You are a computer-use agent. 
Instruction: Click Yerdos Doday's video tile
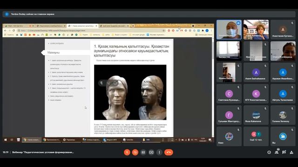coord(229,30)
